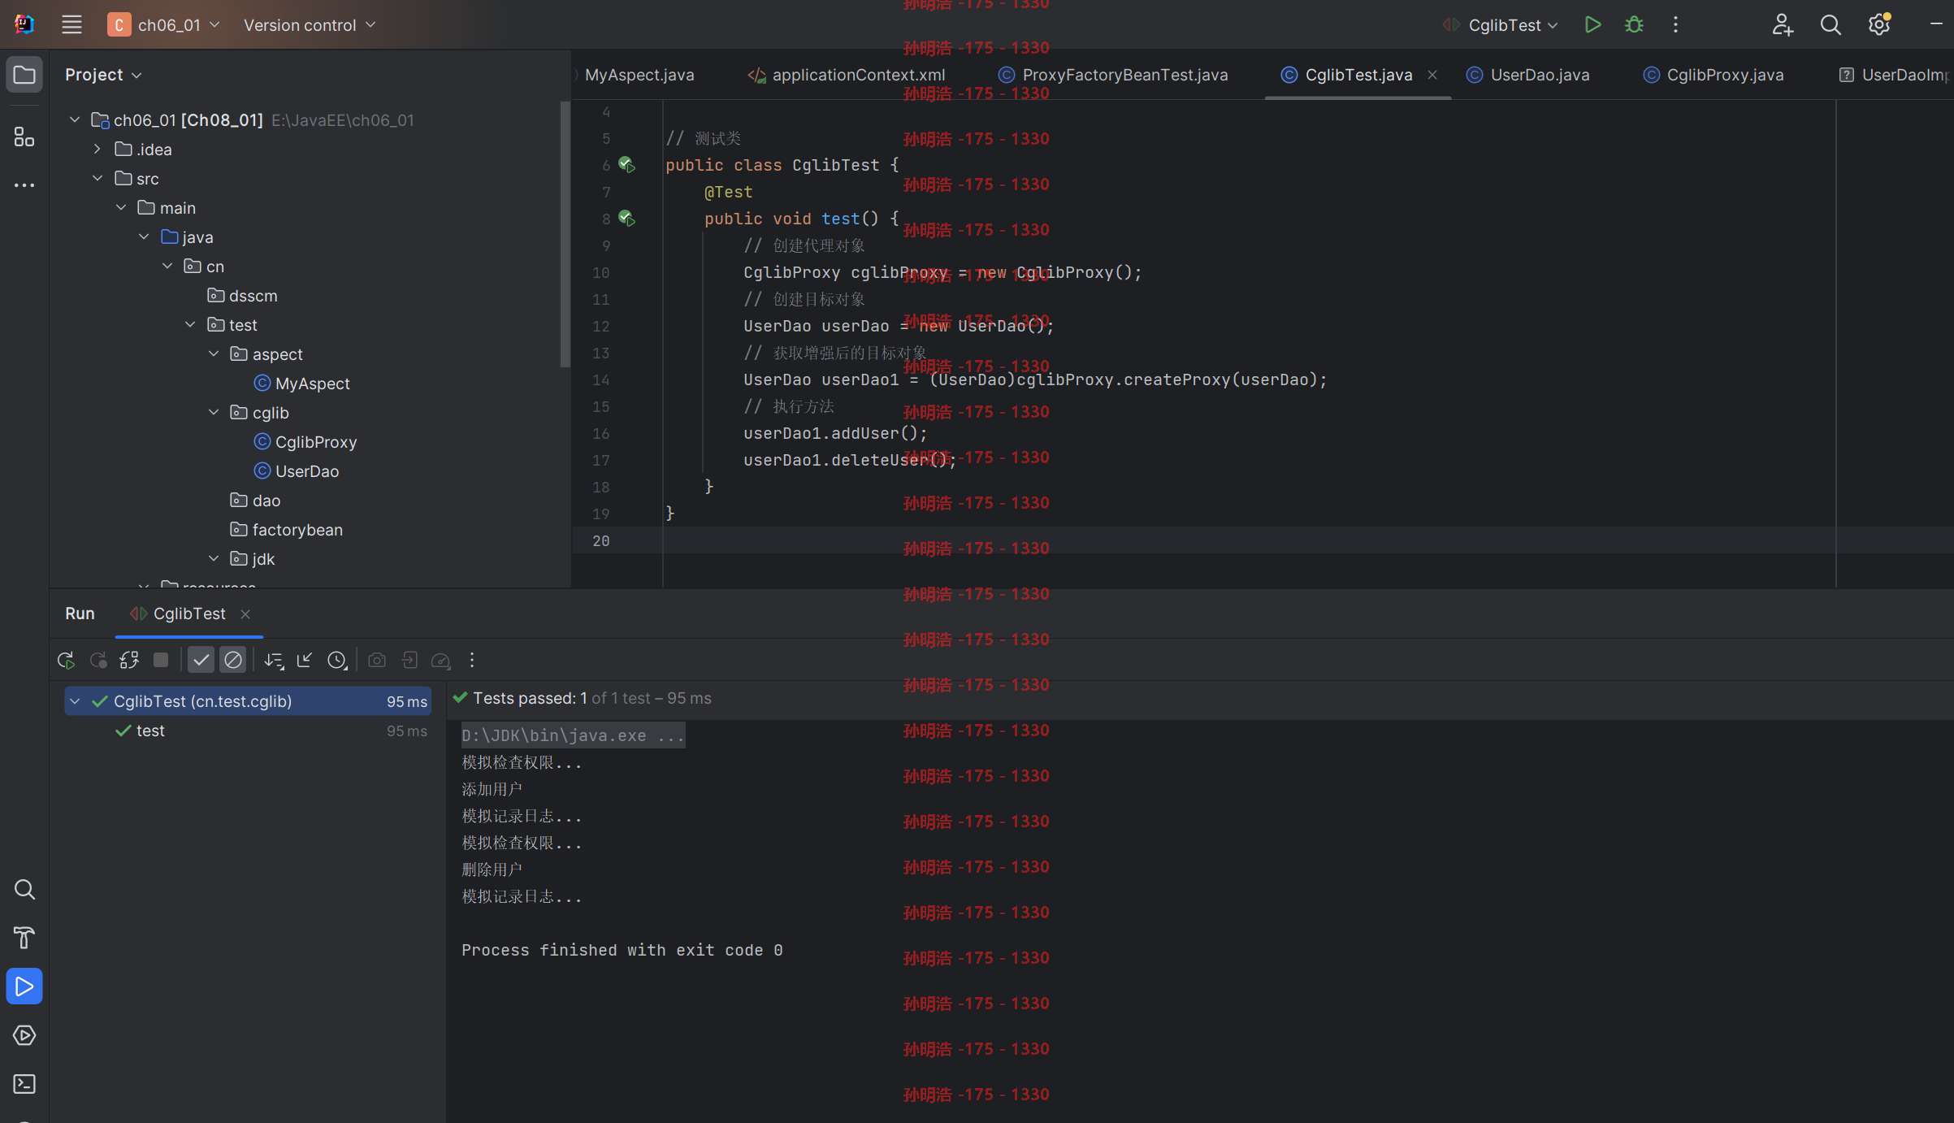Toggle Show Ignored tests button

[233, 660]
